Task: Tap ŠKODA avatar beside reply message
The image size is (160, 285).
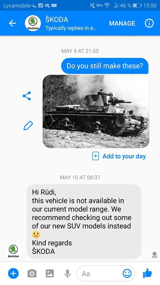Action: [x=13, y=251]
